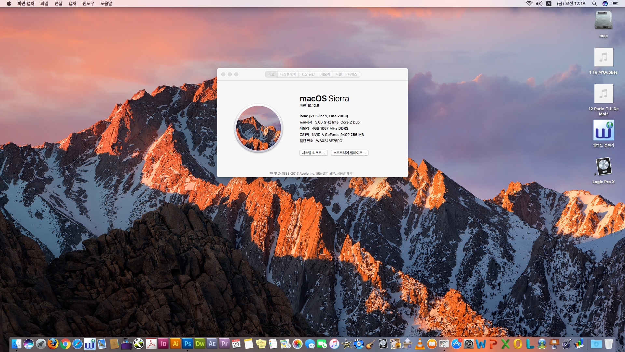The width and height of the screenshot is (625, 352).
Task: Open System Preferences gear in dock
Action: [469, 344]
